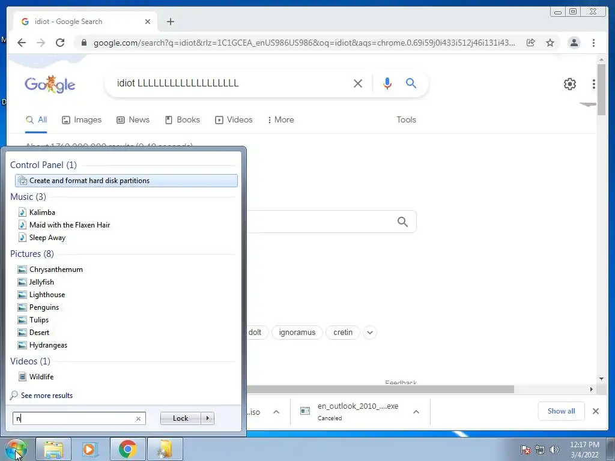Clear the Start menu search text
The image size is (615, 461).
[139, 418]
